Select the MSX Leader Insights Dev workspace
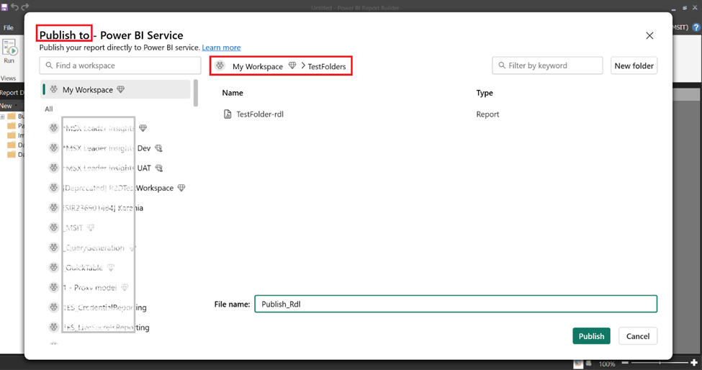702x370 pixels. [107, 148]
